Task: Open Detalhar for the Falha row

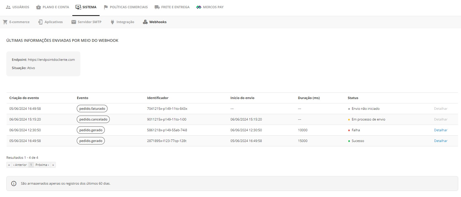Action: pyautogui.click(x=441, y=130)
